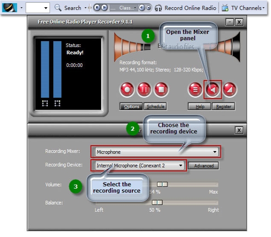
Task: Click the Left balance label
Action: pyautogui.click(x=99, y=210)
